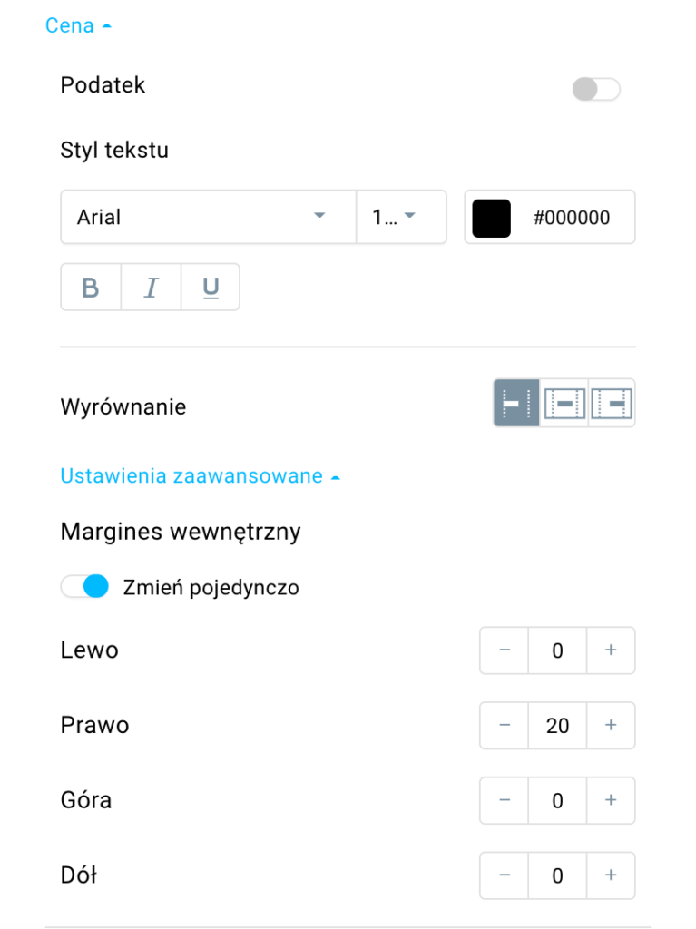Enable the Podatek toggle
Image resolution: width=696 pixels, height=929 pixels.
[596, 90]
